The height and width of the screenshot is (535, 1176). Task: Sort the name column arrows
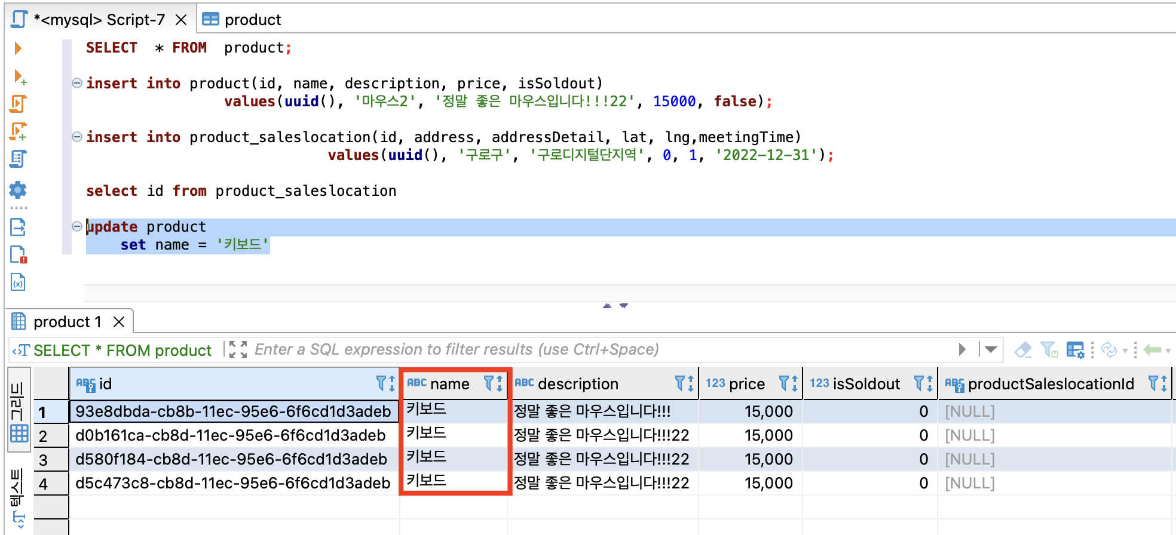(x=500, y=384)
